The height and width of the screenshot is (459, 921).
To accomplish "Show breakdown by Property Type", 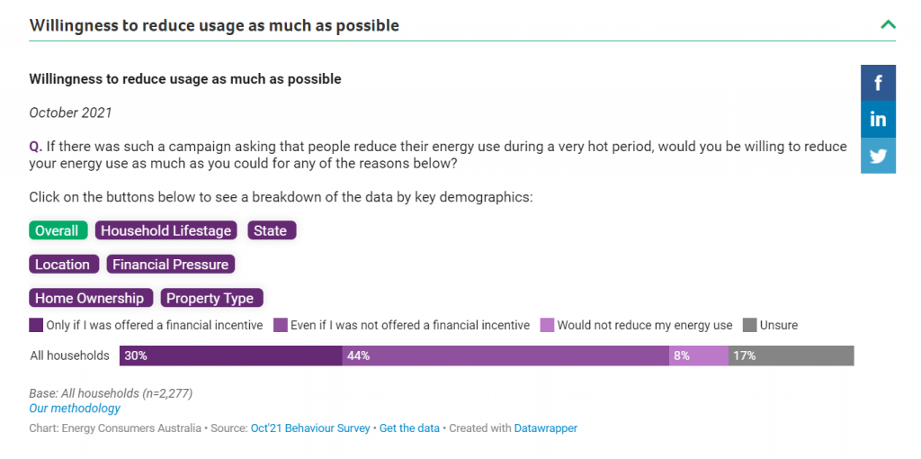I will (212, 298).
